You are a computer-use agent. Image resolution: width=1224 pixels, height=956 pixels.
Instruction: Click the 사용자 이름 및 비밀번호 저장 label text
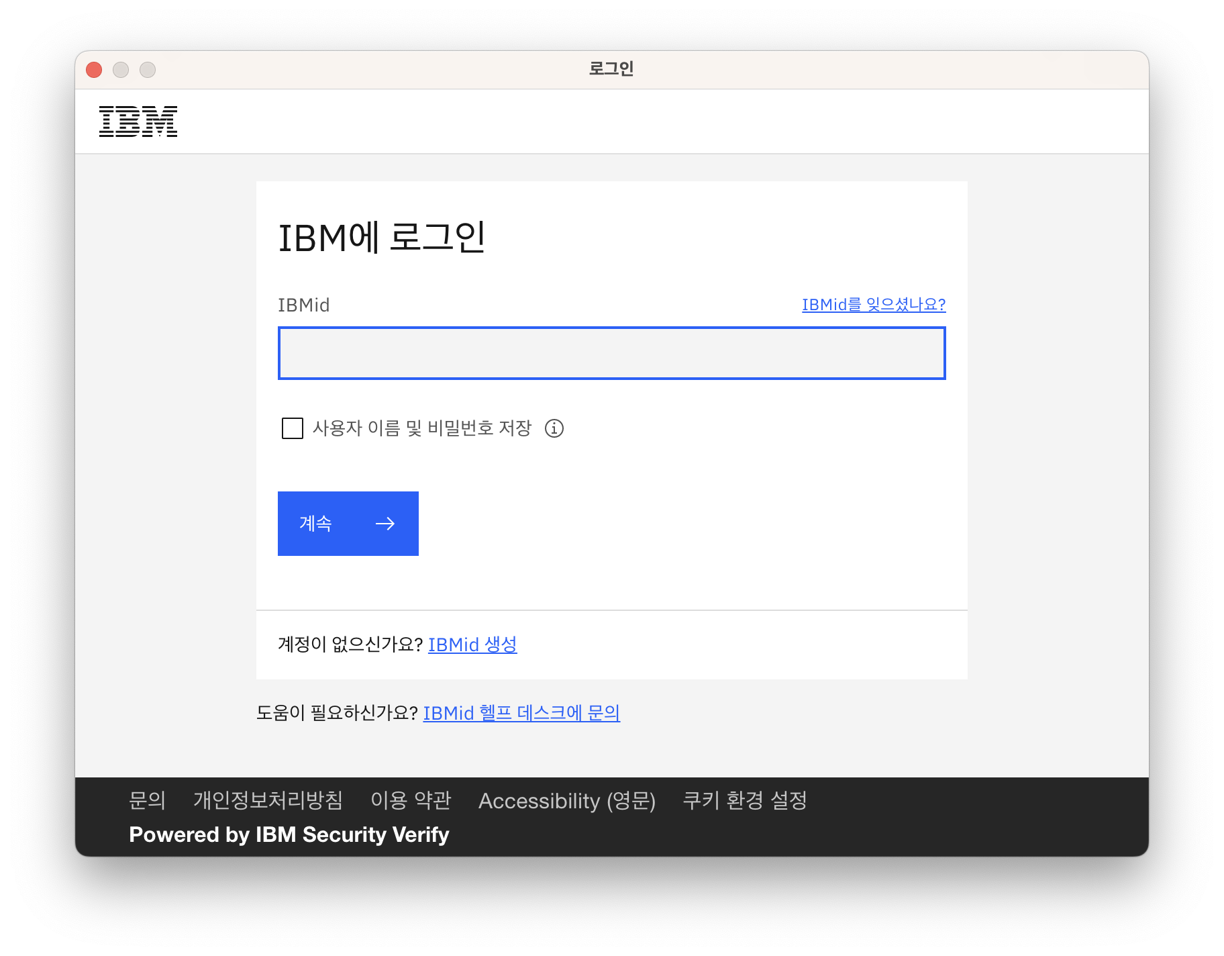coord(422,428)
